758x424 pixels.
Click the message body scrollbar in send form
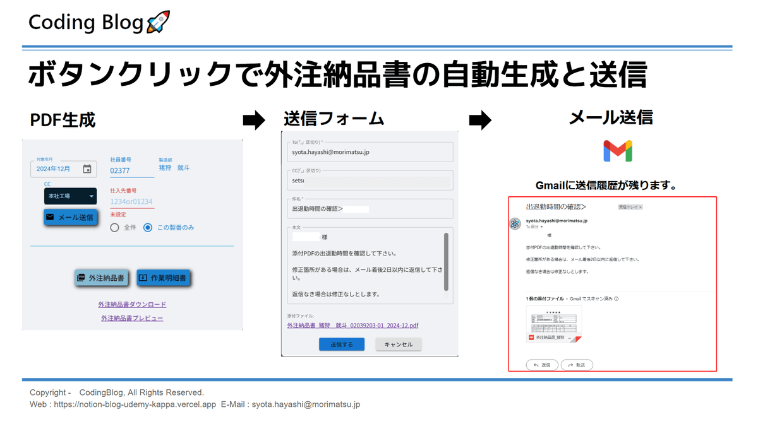446,262
